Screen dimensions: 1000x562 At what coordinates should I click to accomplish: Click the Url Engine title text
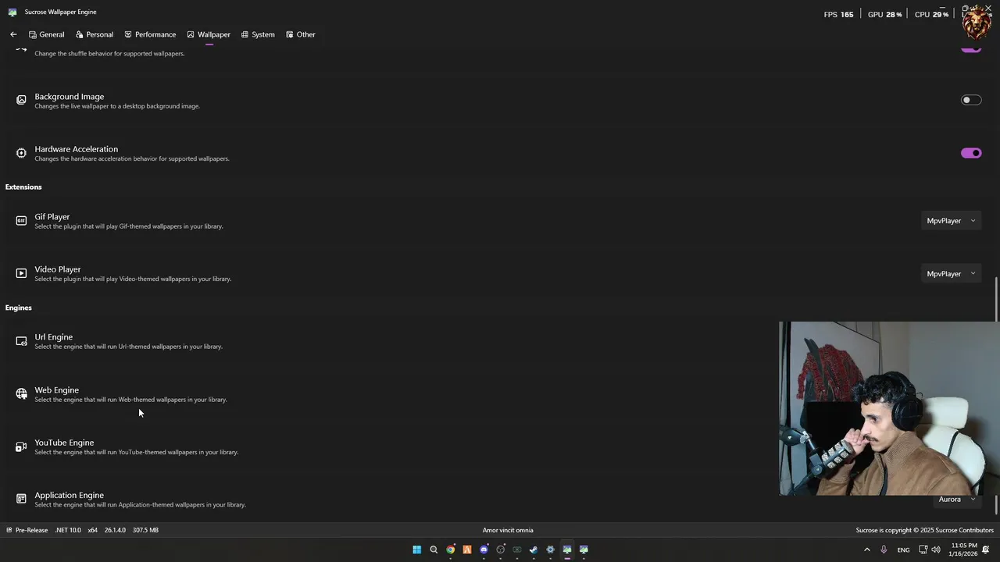53,337
